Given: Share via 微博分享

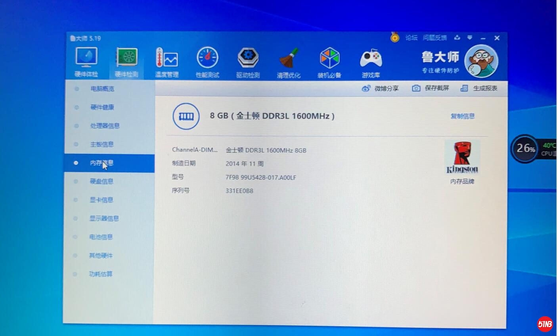Looking at the screenshot, I should (380, 88).
